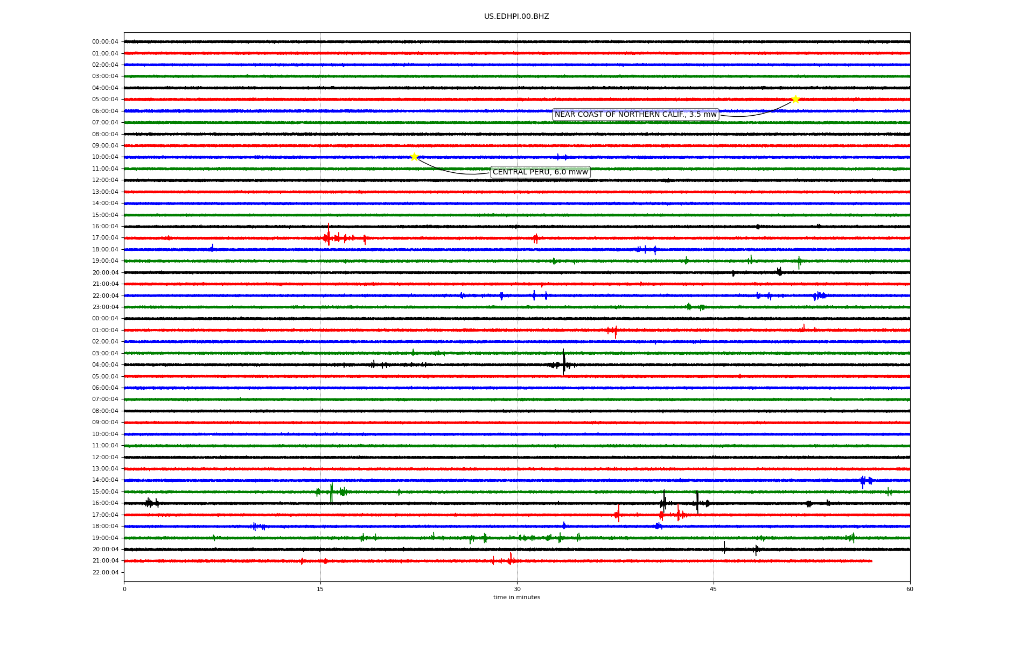The width and height of the screenshot is (1034, 646).
Task: Click the 21:00:04 label of the trace ending early
Action: [x=105, y=561]
